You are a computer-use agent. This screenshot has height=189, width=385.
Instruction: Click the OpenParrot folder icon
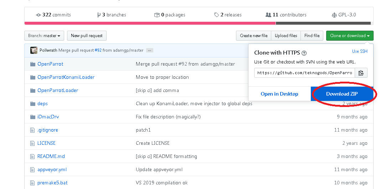33,64
